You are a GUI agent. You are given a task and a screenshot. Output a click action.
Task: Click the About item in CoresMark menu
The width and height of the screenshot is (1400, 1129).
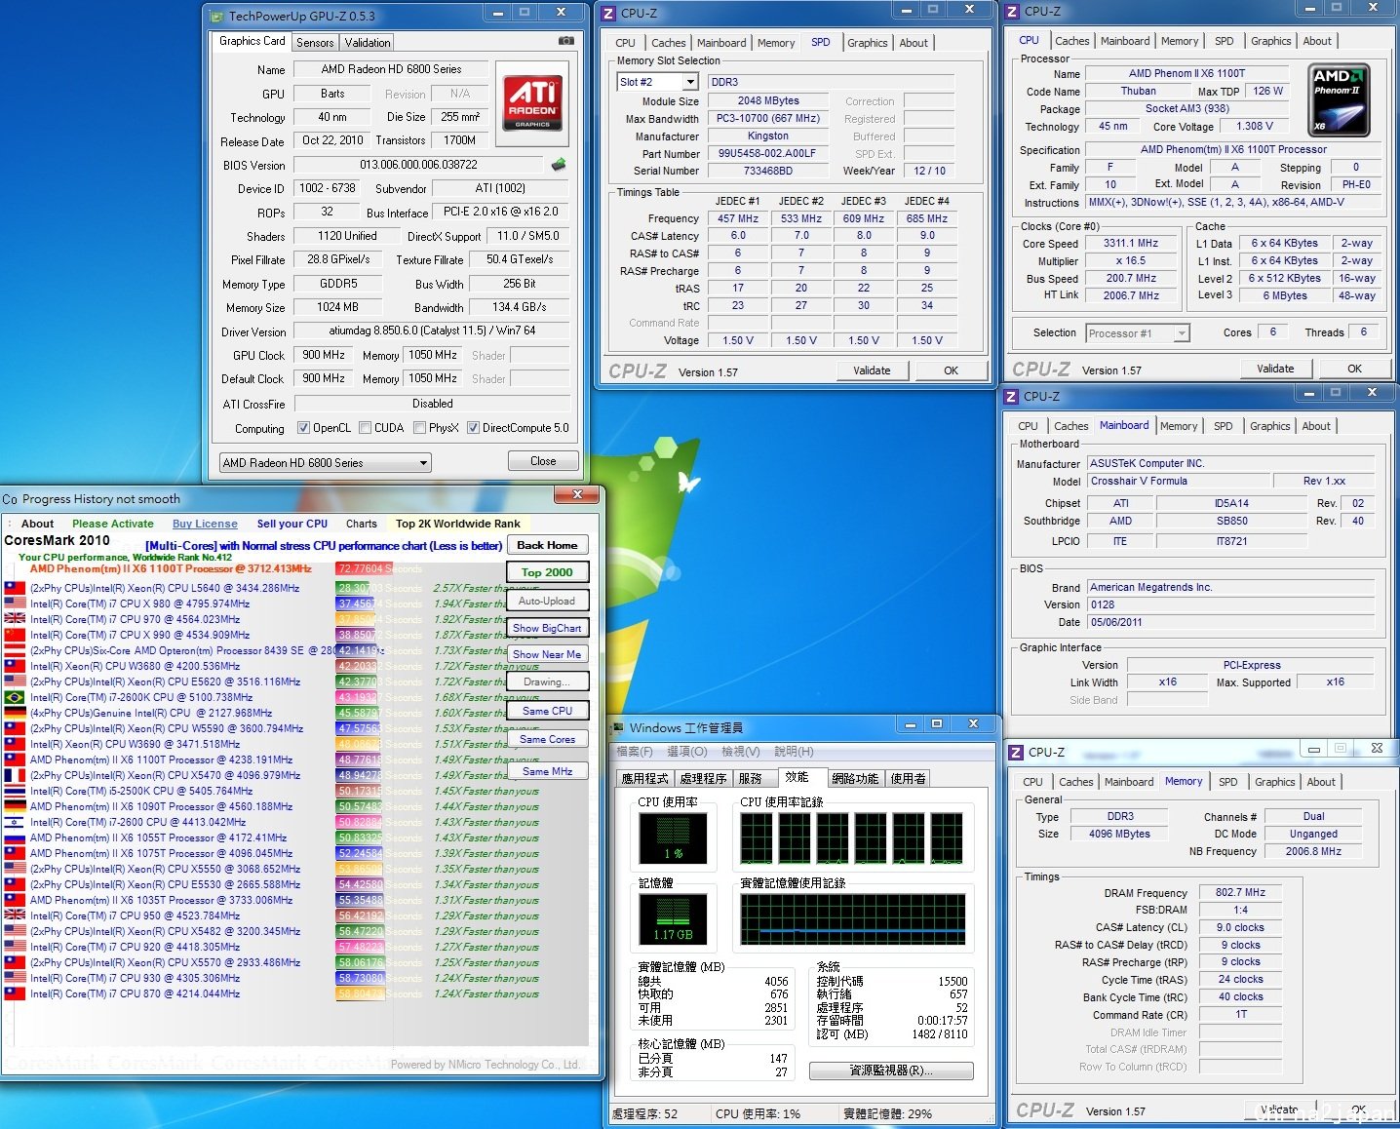click(x=38, y=524)
